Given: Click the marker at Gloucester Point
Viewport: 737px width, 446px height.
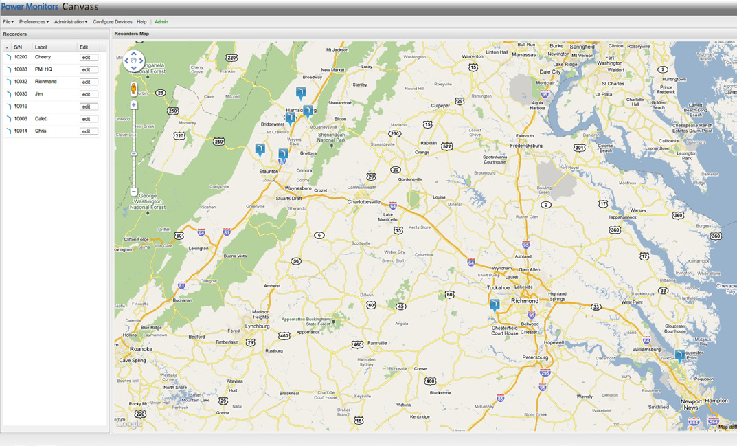Looking at the screenshot, I should pos(681,353).
